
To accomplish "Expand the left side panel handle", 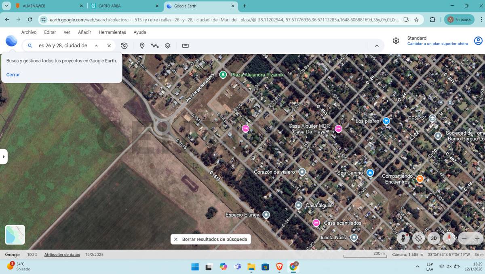I will (x=4, y=156).
